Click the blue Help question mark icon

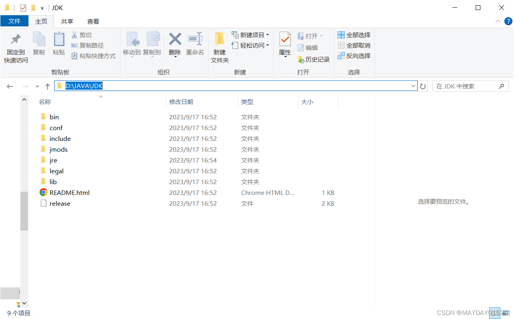(508, 21)
